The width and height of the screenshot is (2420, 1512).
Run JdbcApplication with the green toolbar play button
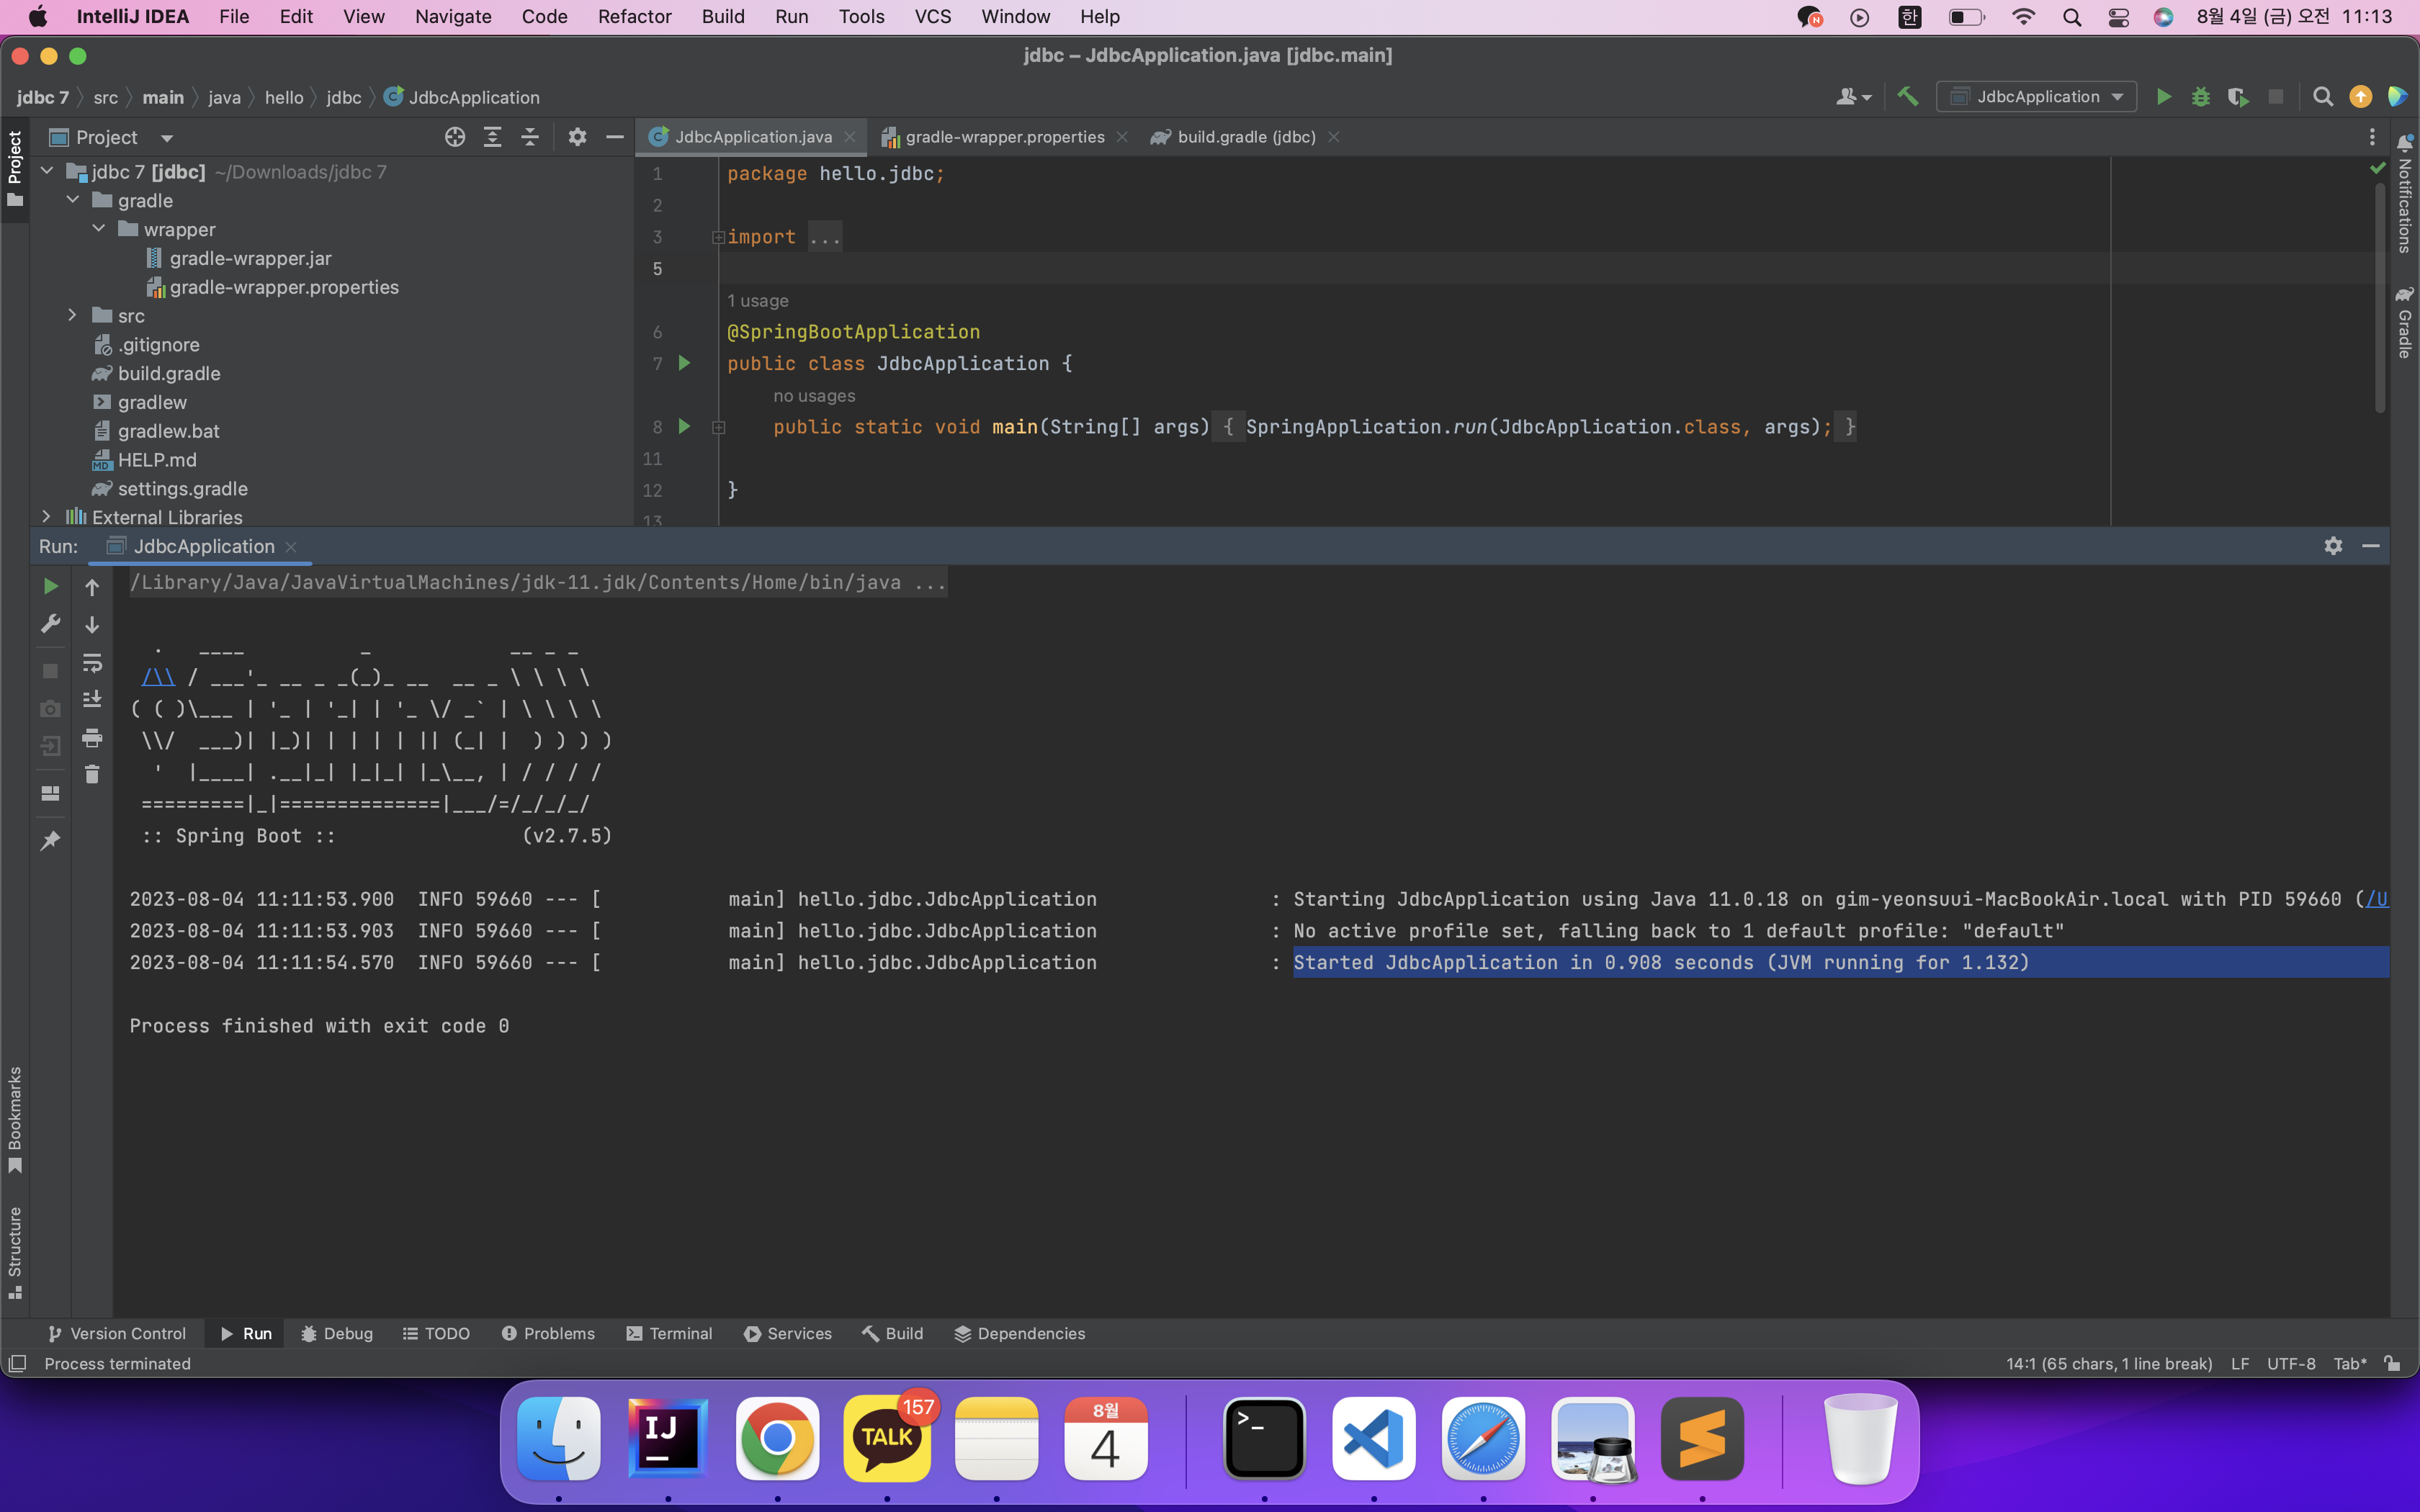[x=2163, y=97]
